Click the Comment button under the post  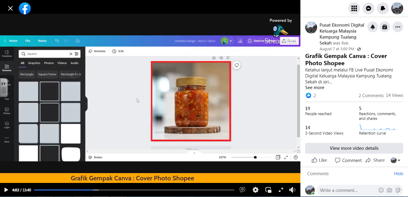pos(348,160)
